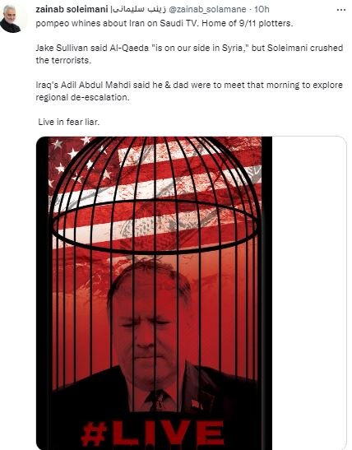
Task: Click the American flag at poster top
Action: (x=155, y=189)
